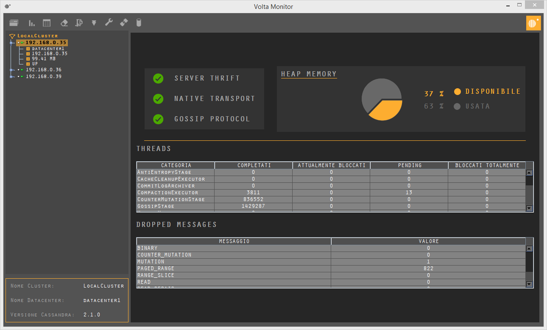Select the datacenter1 tree child

48,49
